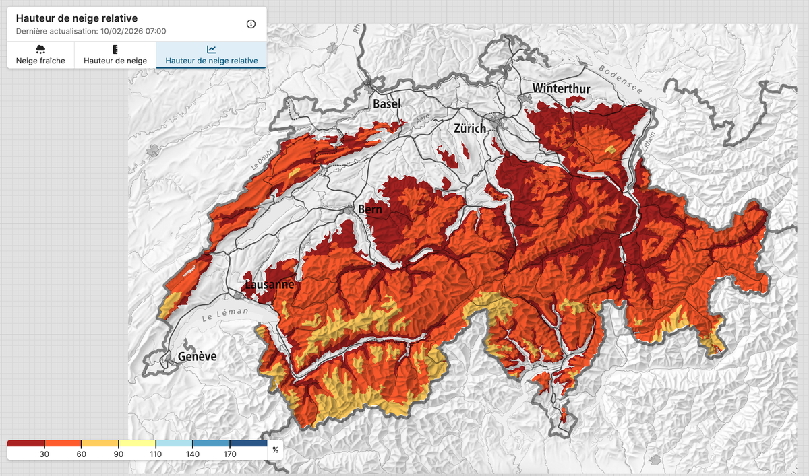This screenshot has height=476, width=809.
Task: Click the legend value 30
Action: (x=44, y=454)
